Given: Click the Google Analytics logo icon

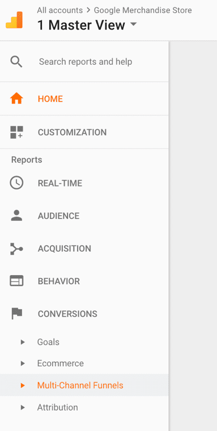Looking at the screenshot, I should [14, 20].
